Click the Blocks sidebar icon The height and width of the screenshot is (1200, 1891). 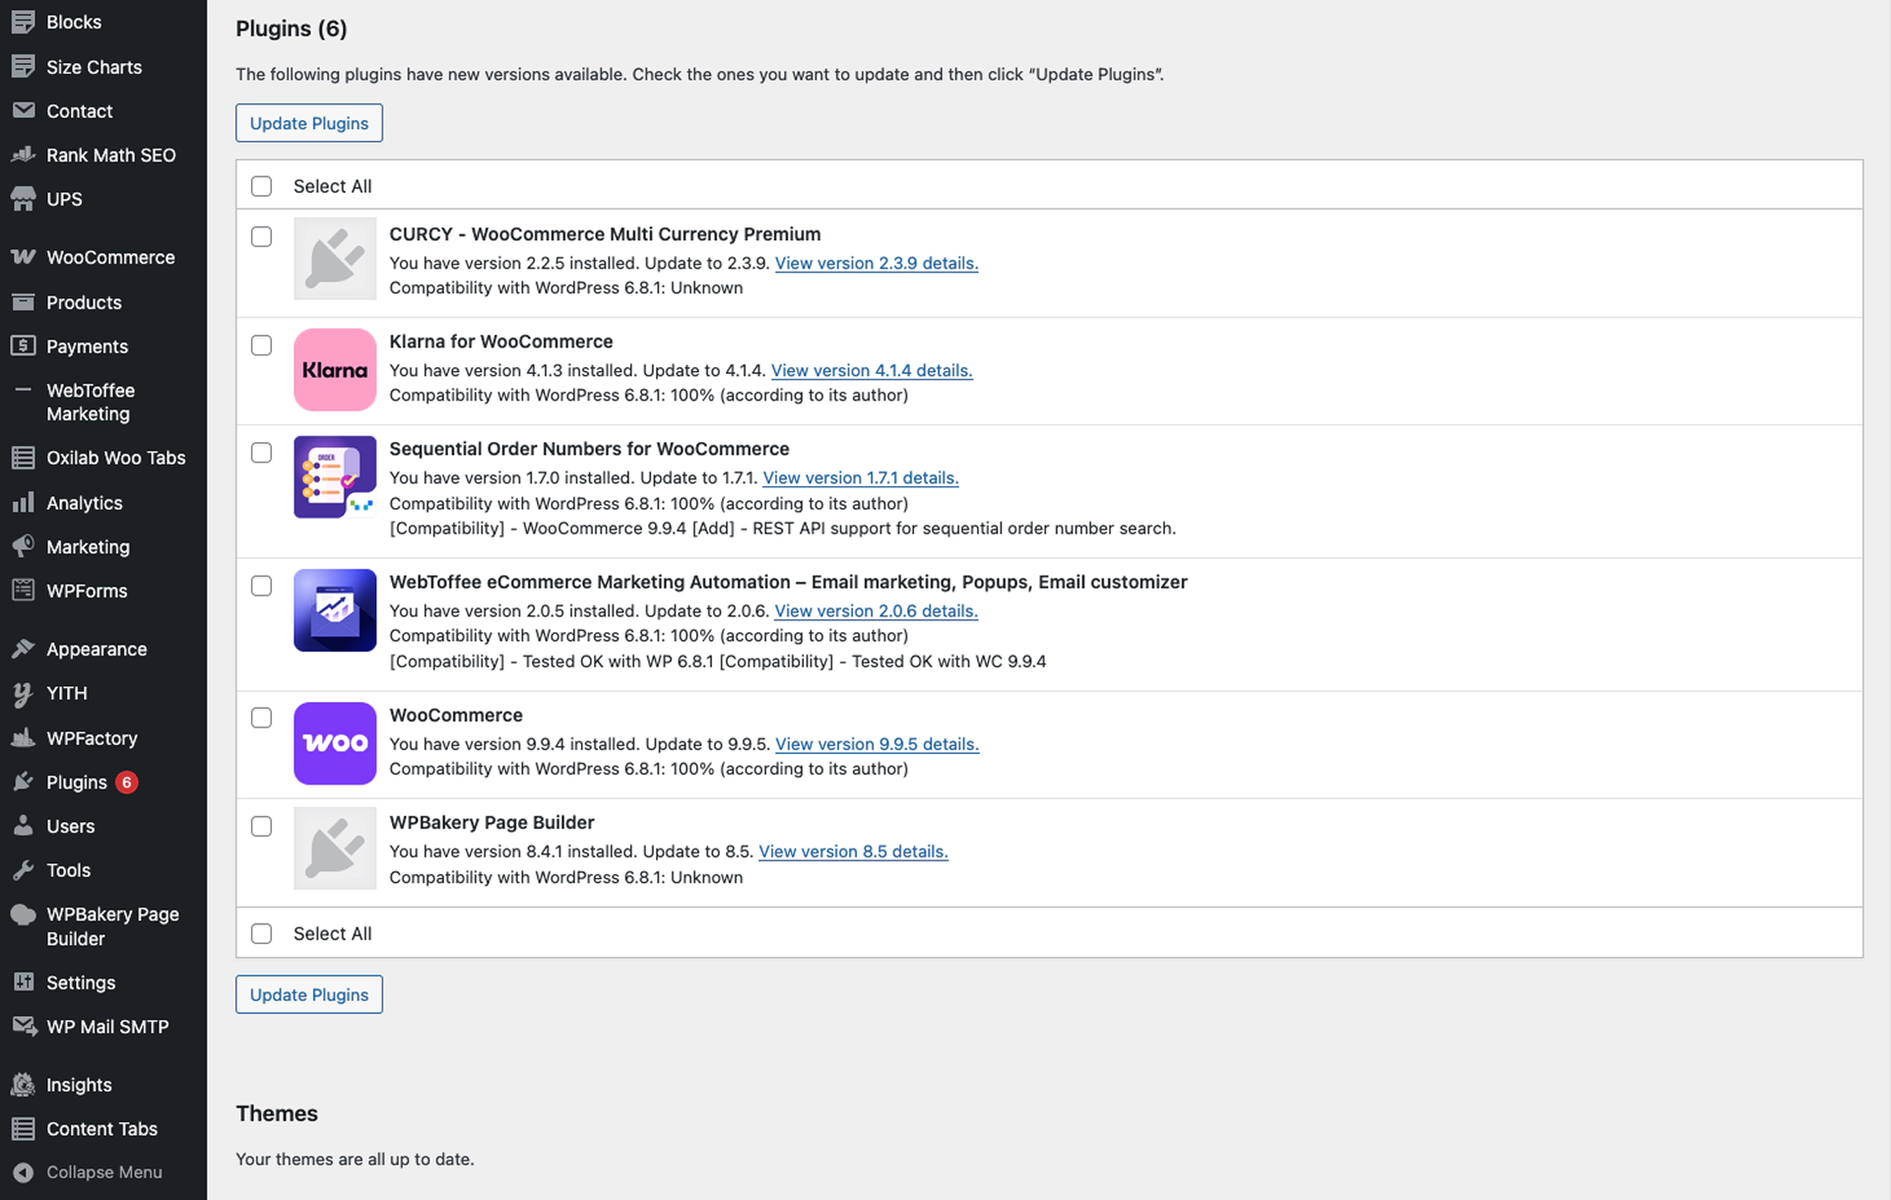[23, 22]
